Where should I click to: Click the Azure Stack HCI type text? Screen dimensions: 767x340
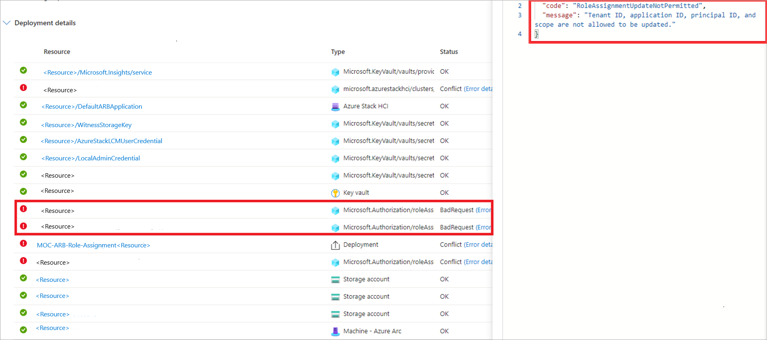366,106
